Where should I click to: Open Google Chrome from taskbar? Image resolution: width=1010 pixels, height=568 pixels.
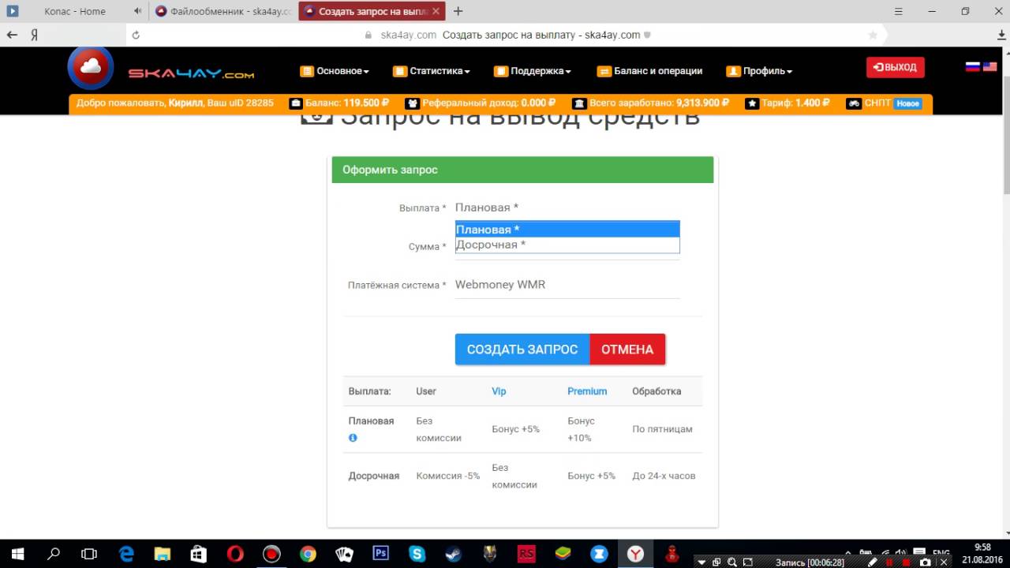click(308, 554)
